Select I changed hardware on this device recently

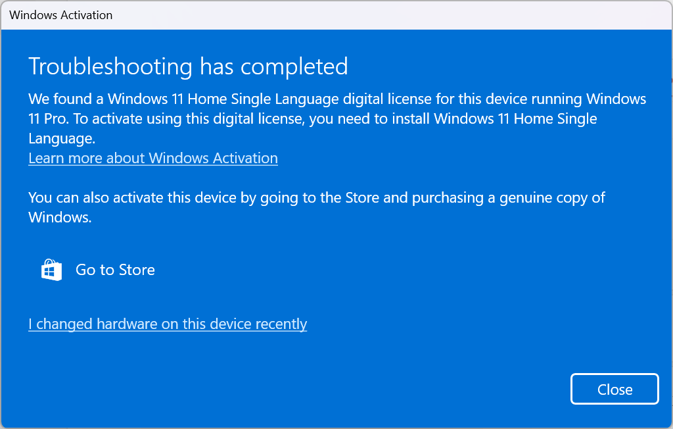pos(168,324)
